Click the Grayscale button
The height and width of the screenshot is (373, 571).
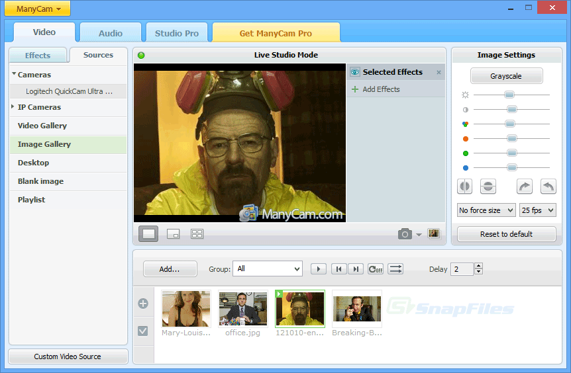(506, 76)
